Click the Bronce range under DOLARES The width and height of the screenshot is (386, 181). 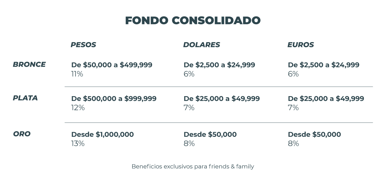coord(219,65)
